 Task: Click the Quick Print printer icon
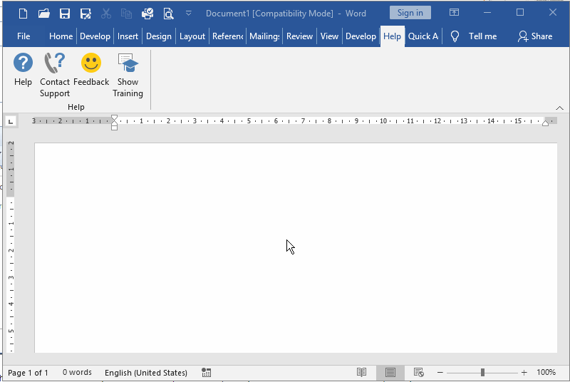[x=147, y=14]
